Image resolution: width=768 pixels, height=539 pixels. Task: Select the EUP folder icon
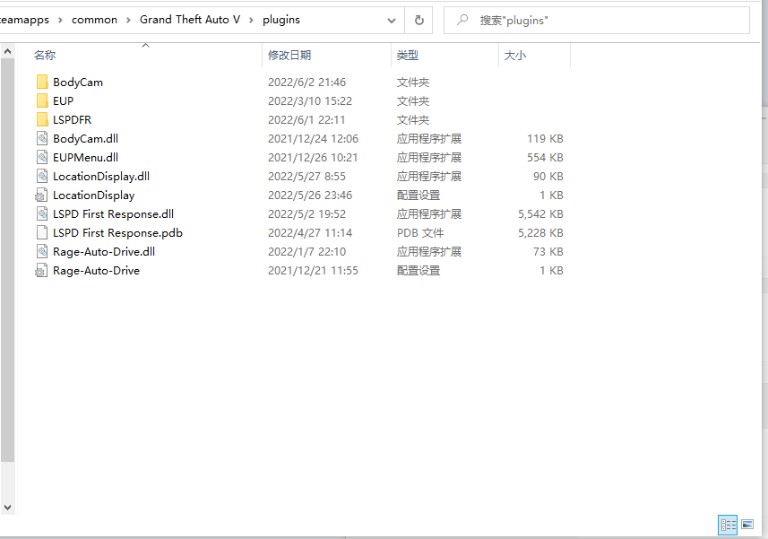point(42,101)
